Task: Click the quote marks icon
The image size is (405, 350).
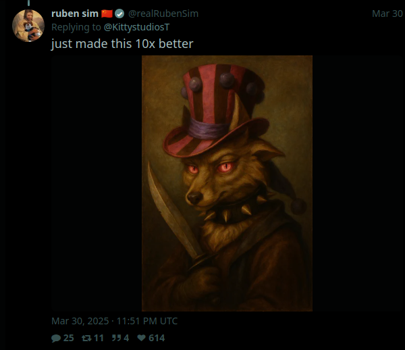Action: 117,338
